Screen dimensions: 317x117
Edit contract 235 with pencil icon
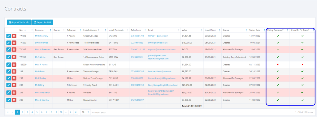tap(8, 93)
